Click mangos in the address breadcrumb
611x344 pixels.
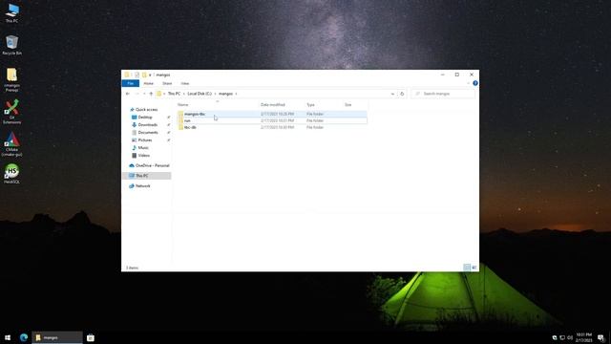225,94
